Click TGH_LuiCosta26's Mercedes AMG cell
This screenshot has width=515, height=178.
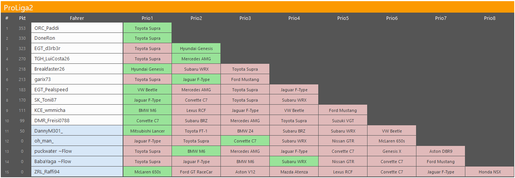coord(196,59)
